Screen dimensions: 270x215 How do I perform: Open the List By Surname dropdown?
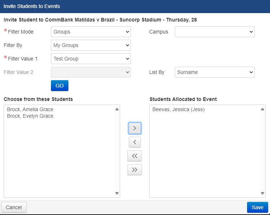pyautogui.click(x=215, y=72)
